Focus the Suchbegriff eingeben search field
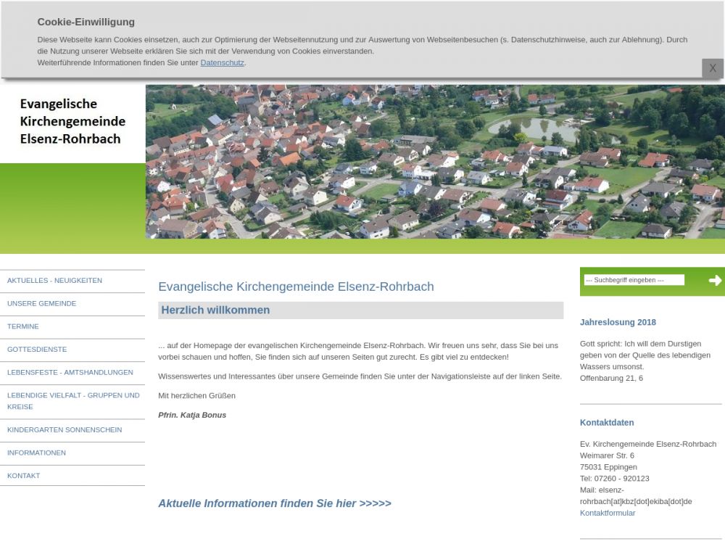The width and height of the screenshot is (725, 544). [634, 280]
